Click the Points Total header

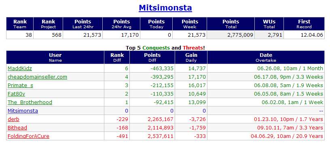(231, 24)
